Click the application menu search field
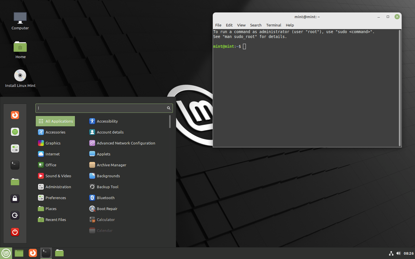 104,108
